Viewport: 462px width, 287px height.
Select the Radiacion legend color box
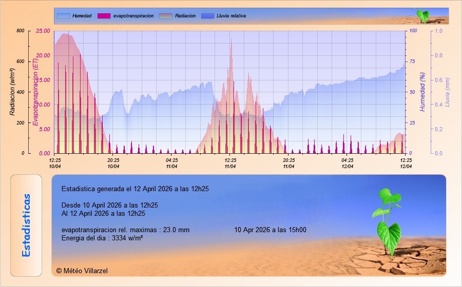coord(166,16)
